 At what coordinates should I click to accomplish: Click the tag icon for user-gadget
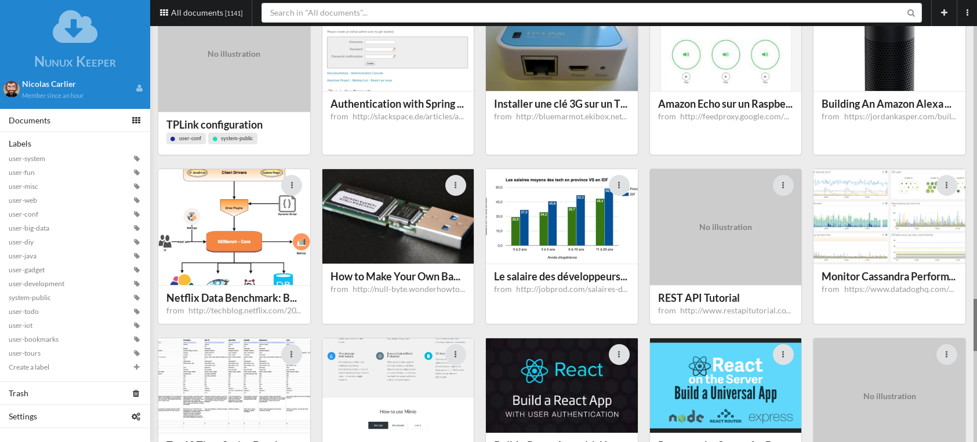pyautogui.click(x=137, y=270)
